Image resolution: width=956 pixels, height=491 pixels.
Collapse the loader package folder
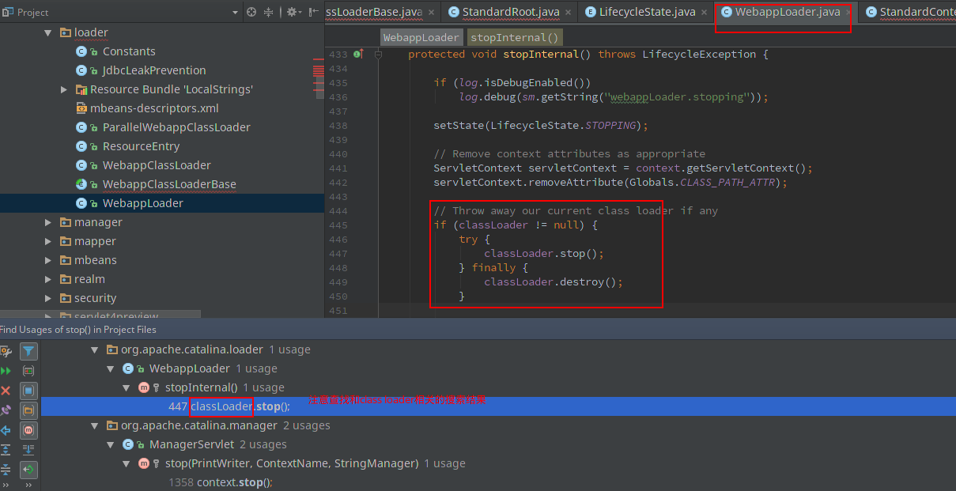(x=47, y=32)
